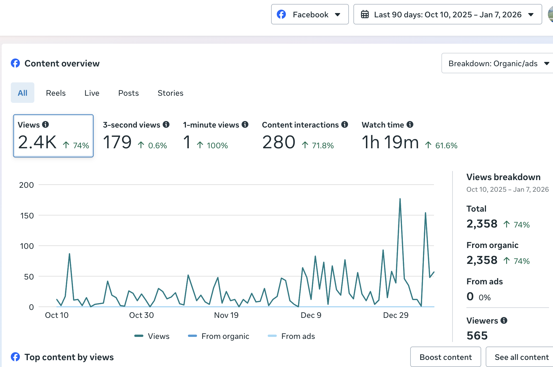Show info tooltip for 1-minute views
Screen dimensions: 553x367
tap(245, 124)
